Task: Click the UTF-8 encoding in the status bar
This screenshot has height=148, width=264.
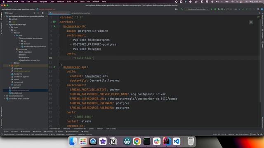Action: (224, 134)
